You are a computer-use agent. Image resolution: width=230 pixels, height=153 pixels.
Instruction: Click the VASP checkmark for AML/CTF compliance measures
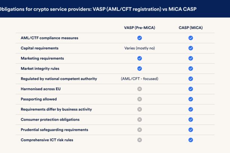pos(139,38)
